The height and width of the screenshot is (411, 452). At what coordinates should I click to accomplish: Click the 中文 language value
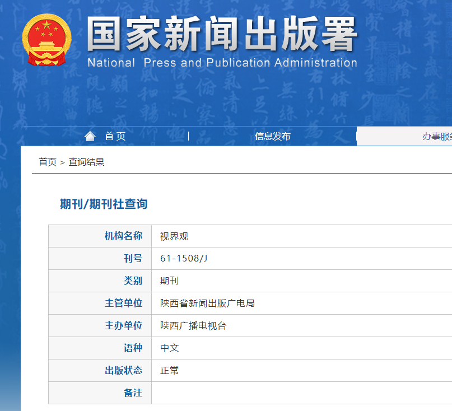coord(169,348)
